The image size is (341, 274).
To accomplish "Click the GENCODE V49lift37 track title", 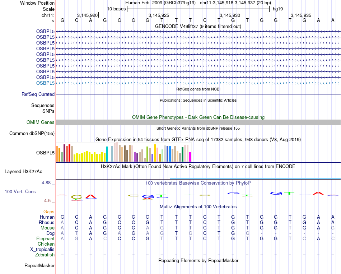I will [198, 26].
